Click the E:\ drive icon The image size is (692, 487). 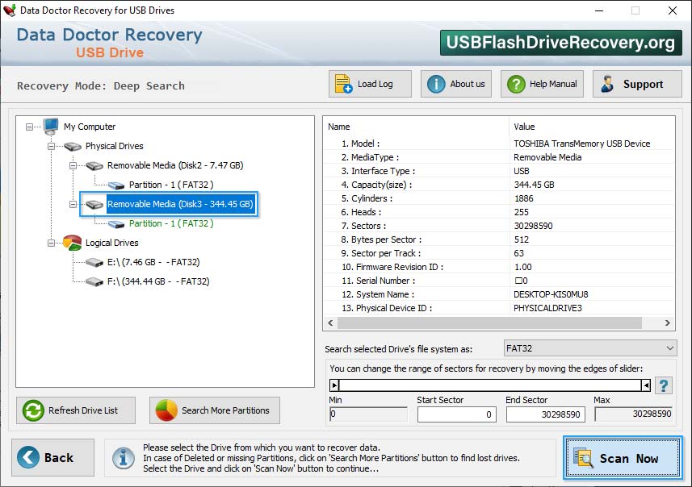(x=94, y=263)
